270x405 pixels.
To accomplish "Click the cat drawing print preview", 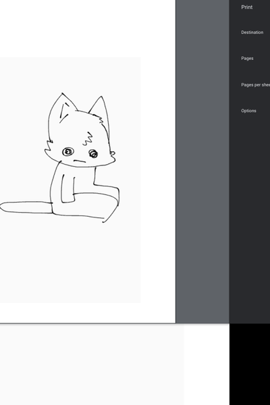I will pyautogui.click(x=70, y=180).
